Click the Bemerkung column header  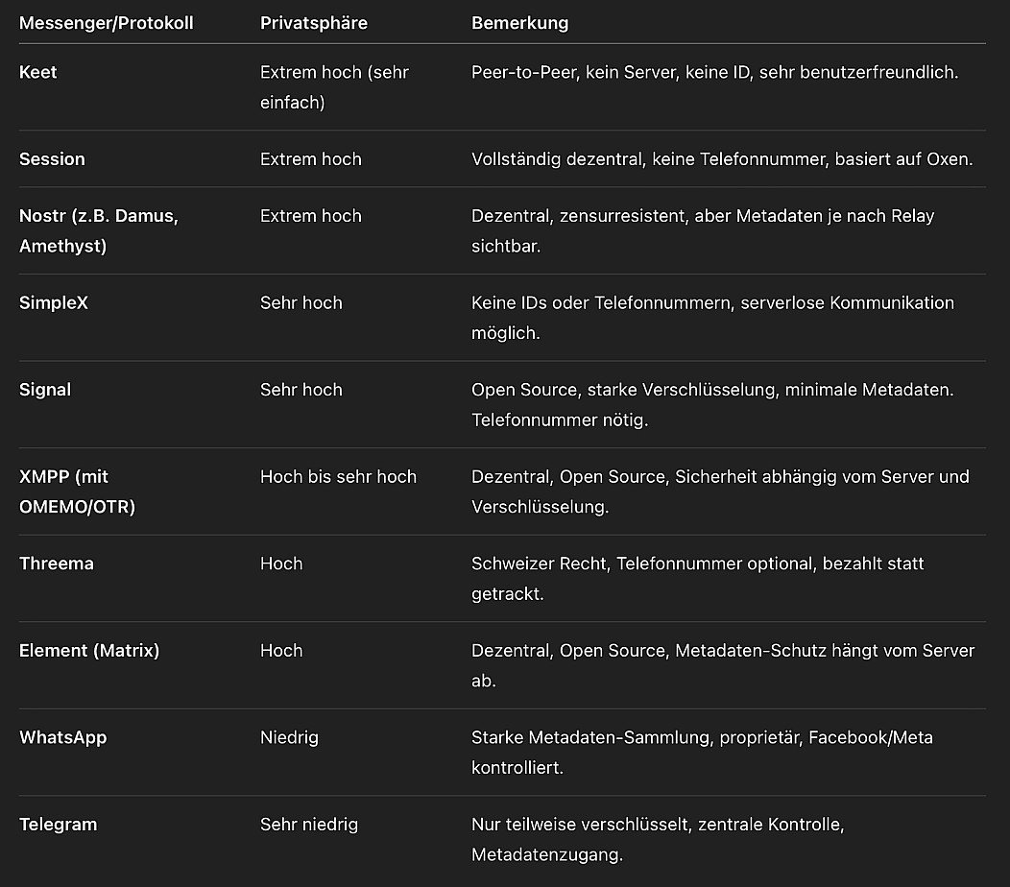[519, 23]
